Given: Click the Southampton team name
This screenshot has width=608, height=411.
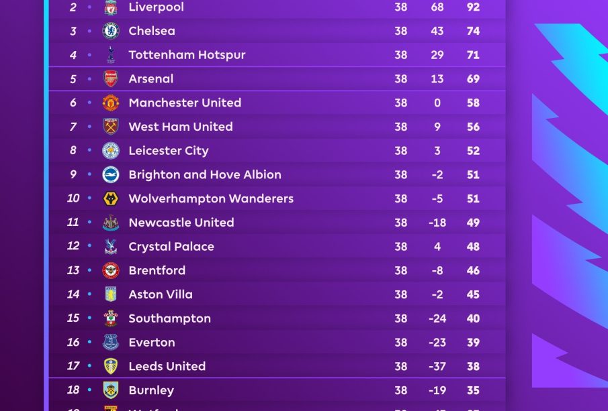Looking at the screenshot, I should tap(169, 318).
